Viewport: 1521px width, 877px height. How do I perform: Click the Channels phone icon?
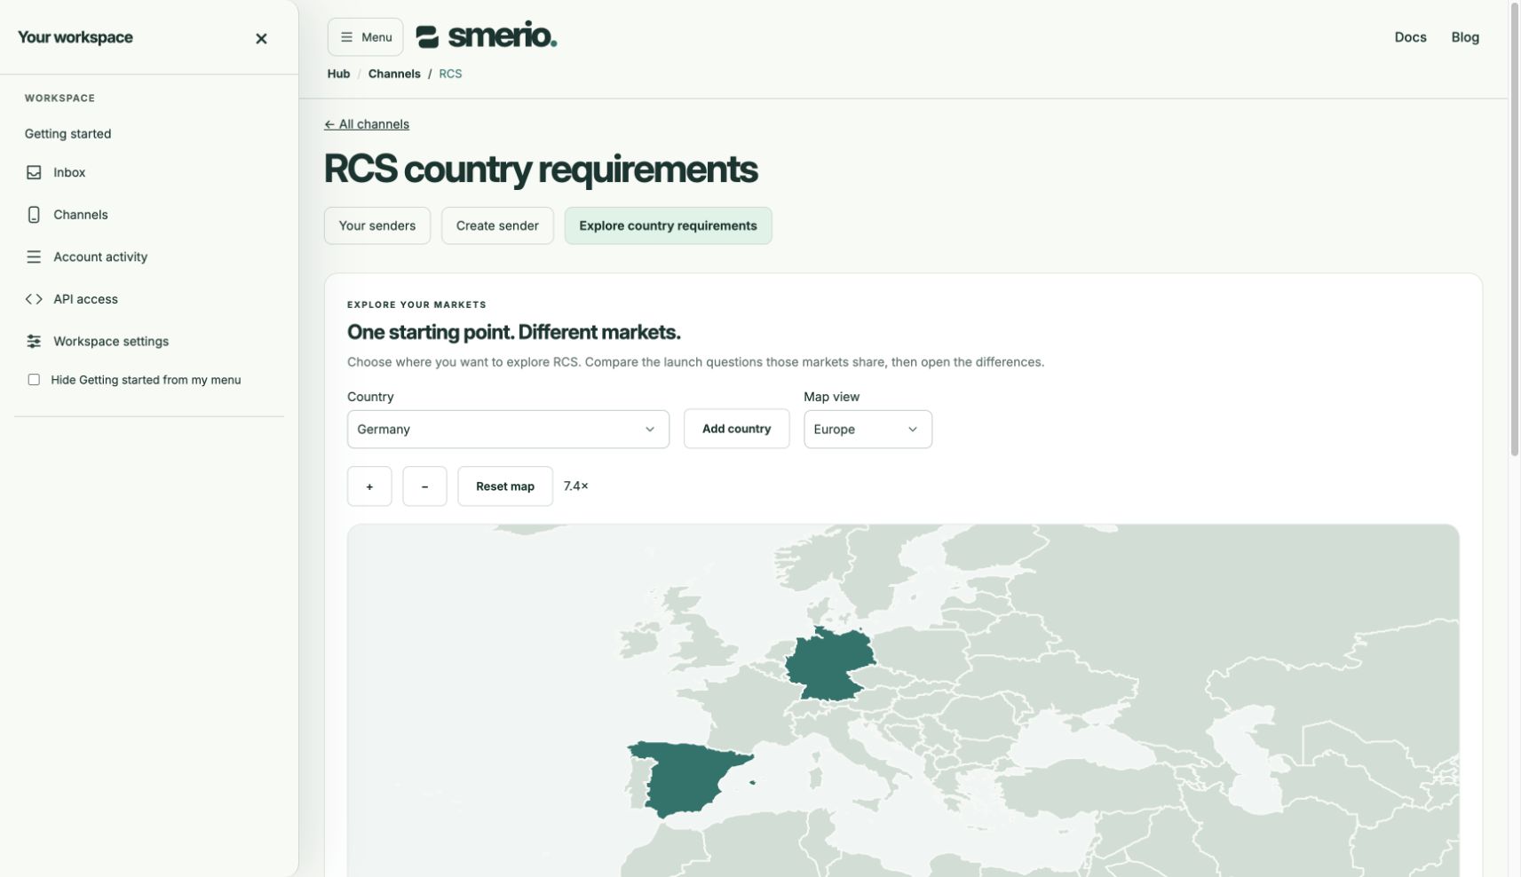click(34, 215)
